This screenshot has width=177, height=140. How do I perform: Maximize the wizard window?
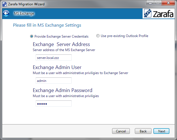click(158, 4)
